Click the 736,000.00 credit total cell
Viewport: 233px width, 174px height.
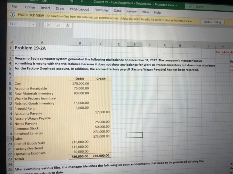pyautogui.click(x=101, y=156)
